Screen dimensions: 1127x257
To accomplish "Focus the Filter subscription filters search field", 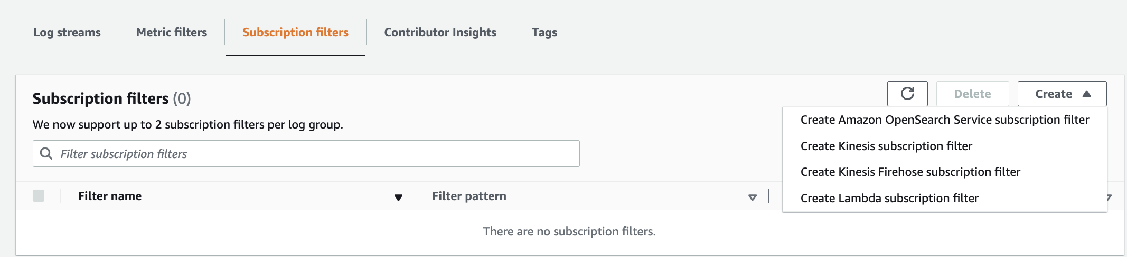I will coord(306,153).
